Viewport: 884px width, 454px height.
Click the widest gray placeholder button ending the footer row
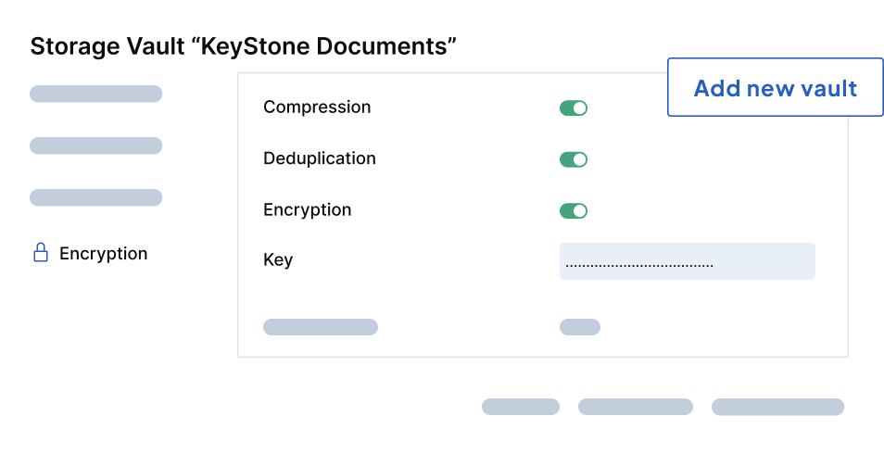coord(778,407)
